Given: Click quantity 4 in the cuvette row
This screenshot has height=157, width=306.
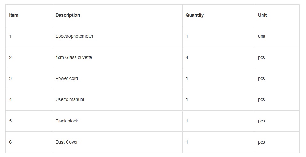Looking at the screenshot, I should tap(187, 57).
